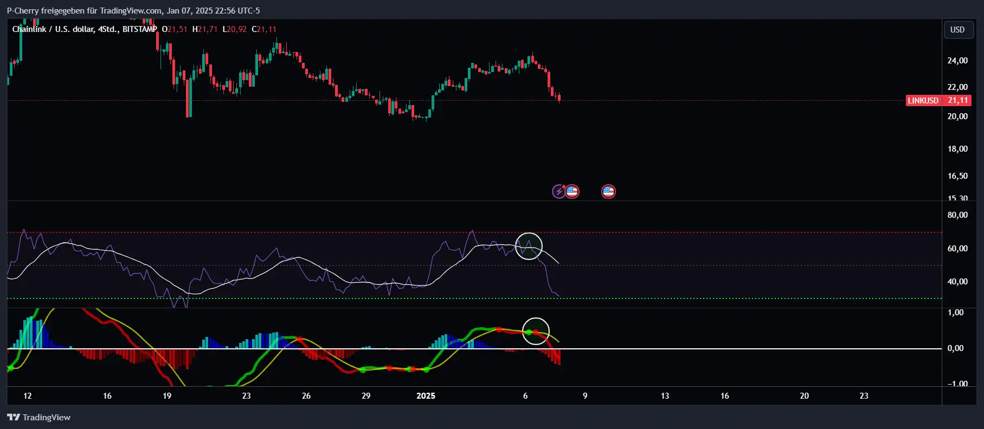Click the open value O21,51
The width and height of the screenshot is (984, 429).
coord(175,29)
